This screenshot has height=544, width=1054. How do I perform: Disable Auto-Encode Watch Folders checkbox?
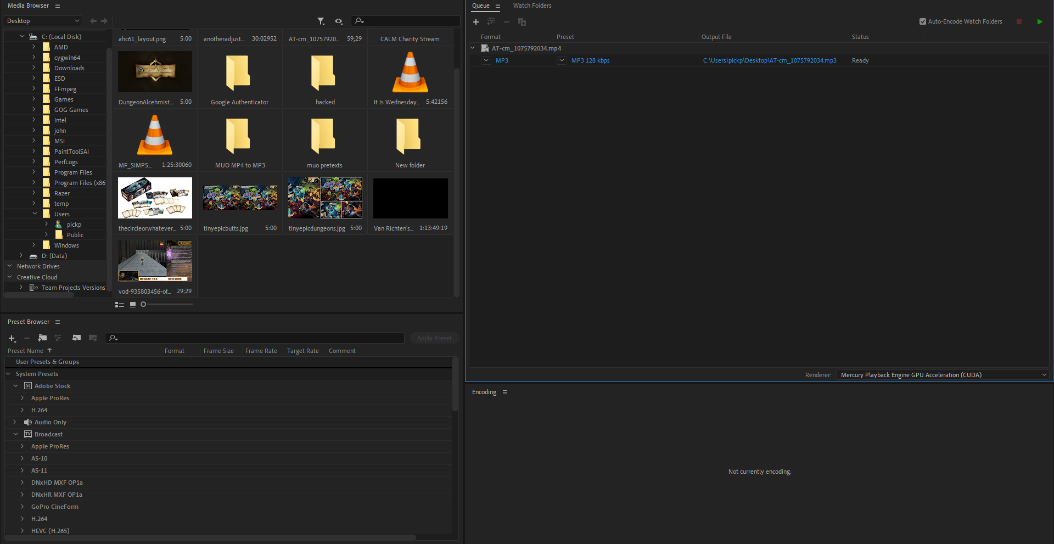(923, 22)
